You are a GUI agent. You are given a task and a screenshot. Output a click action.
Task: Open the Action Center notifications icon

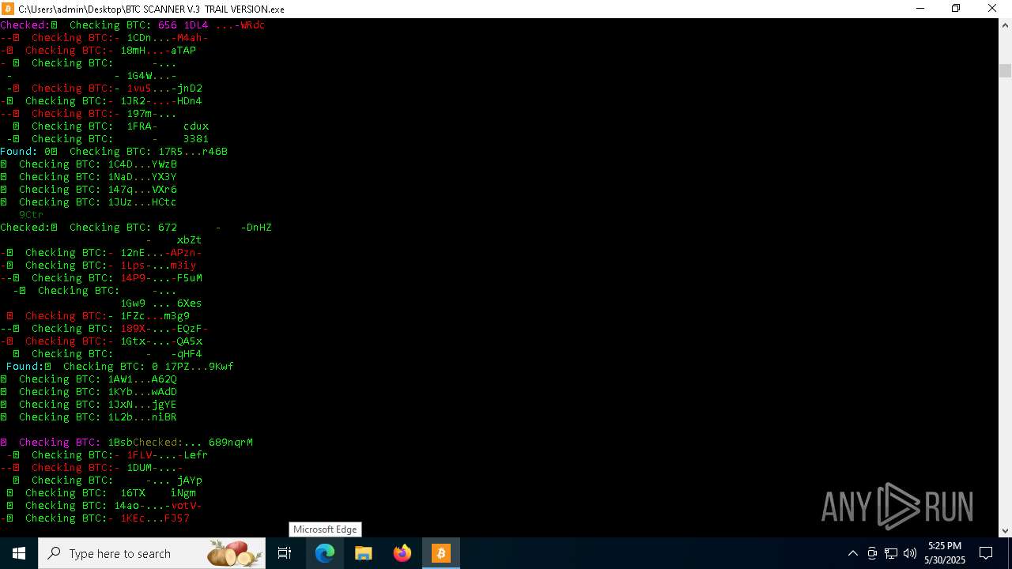(x=987, y=553)
